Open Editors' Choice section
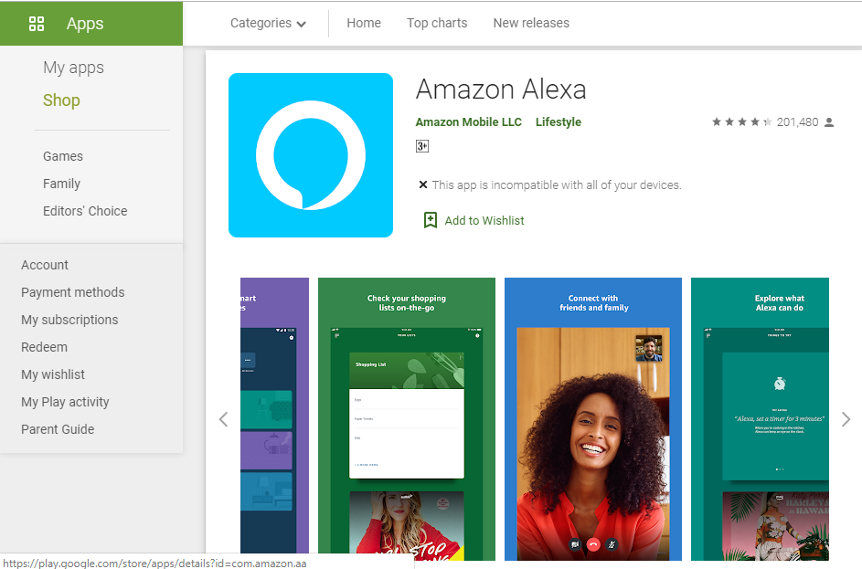The height and width of the screenshot is (569, 862). tap(85, 211)
